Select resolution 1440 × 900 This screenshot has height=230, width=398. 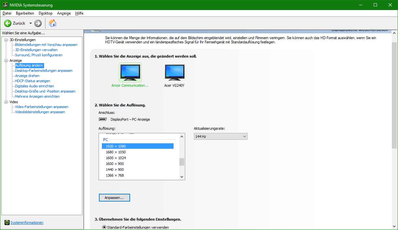coord(138,170)
